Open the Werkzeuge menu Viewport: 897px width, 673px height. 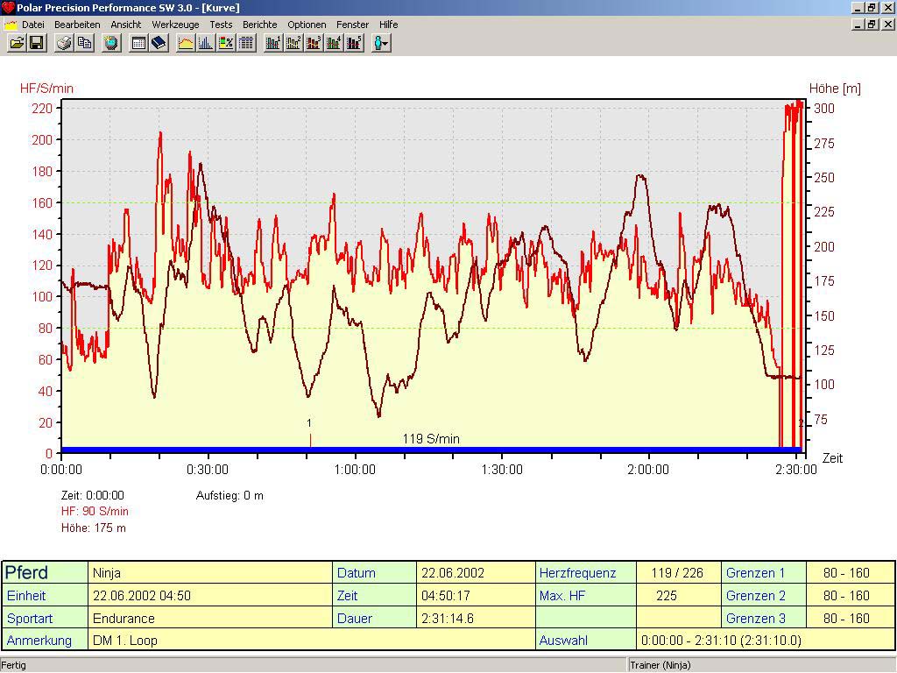pyautogui.click(x=175, y=25)
